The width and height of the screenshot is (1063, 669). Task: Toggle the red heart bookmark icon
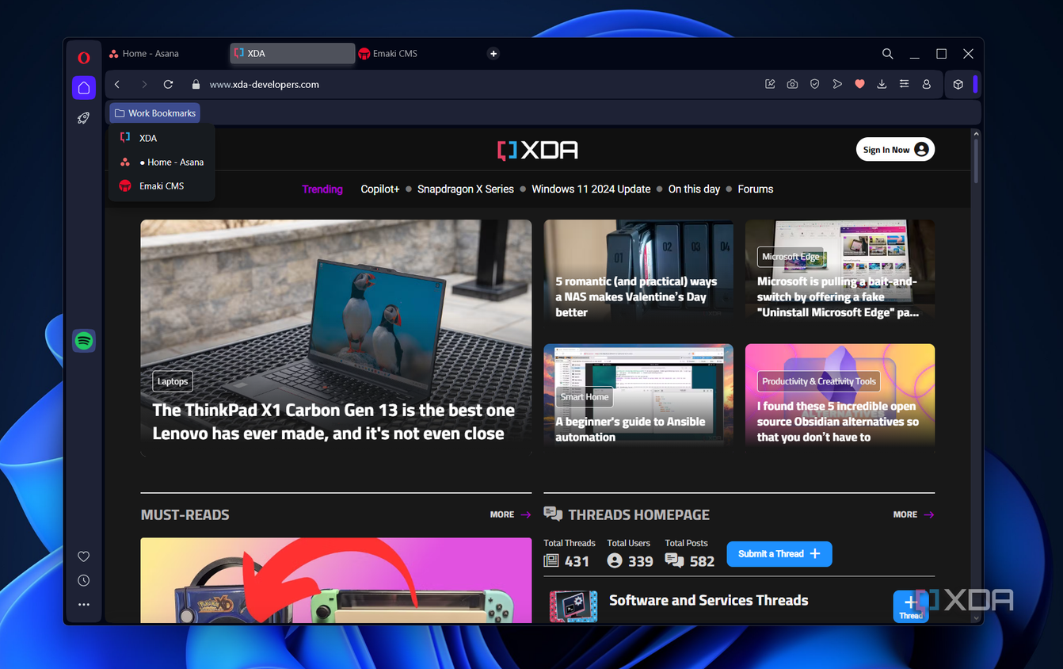(x=859, y=84)
